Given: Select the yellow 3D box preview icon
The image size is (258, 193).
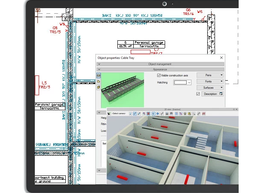Looking at the screenshot, I should [98, 87].
